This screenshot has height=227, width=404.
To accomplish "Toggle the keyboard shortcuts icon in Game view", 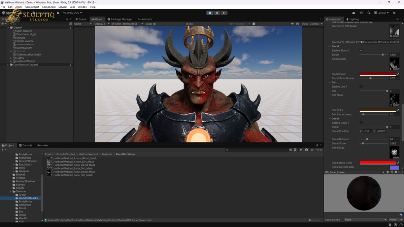I will pyautogui.click(x=298, y=24).
